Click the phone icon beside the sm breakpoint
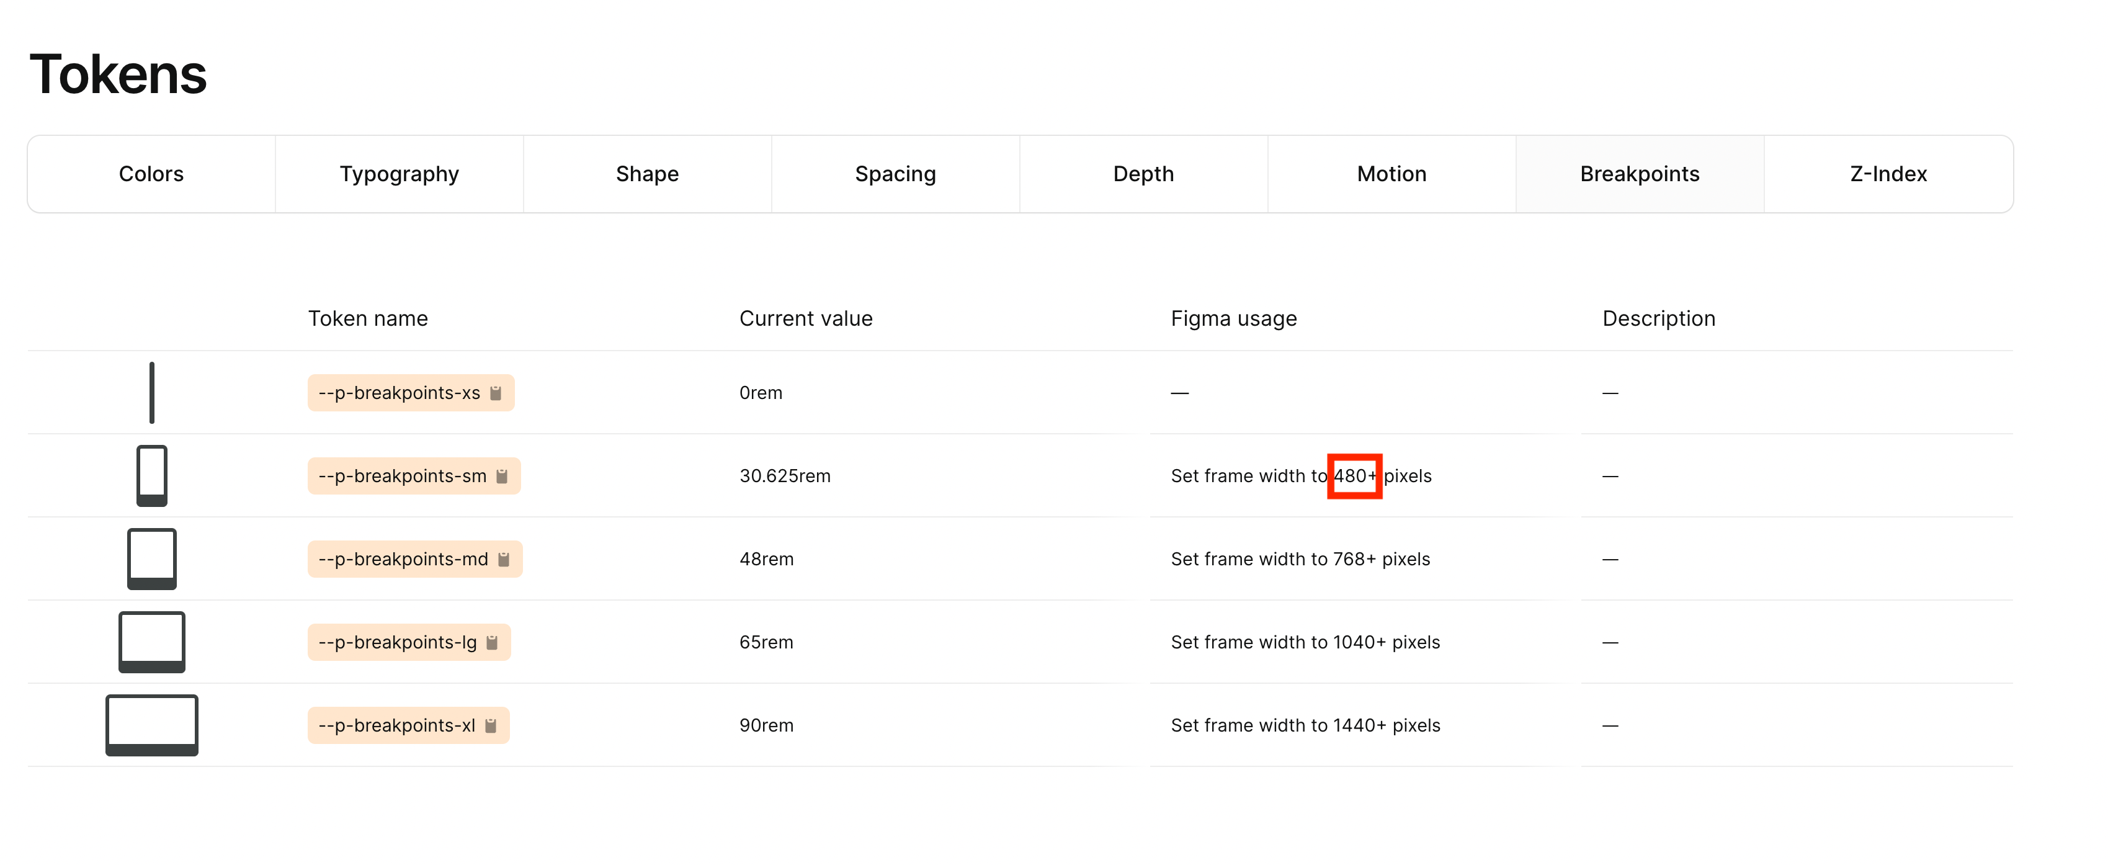Screen dimensions: 2108x865 [x=151, y=475]
